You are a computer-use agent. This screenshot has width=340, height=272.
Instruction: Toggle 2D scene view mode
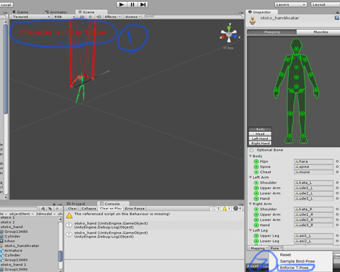(x=82, y=17)
